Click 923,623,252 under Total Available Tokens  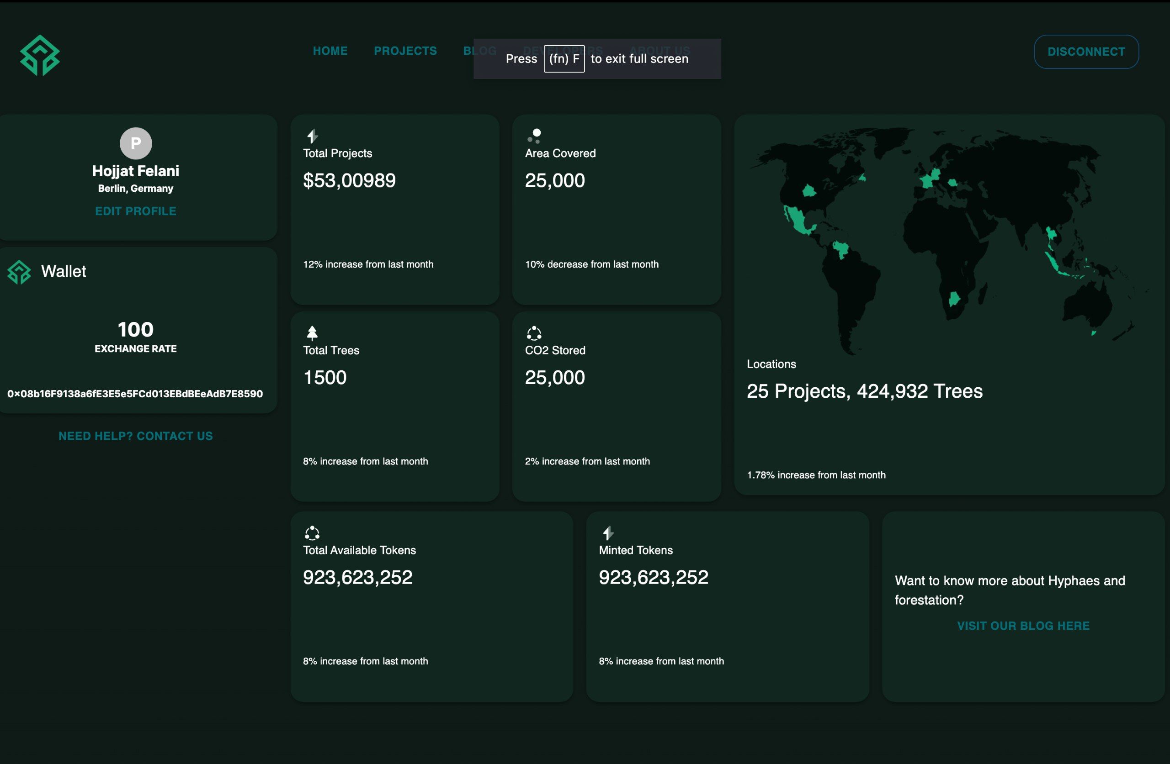pyautogui.click(x=358, y=577)
